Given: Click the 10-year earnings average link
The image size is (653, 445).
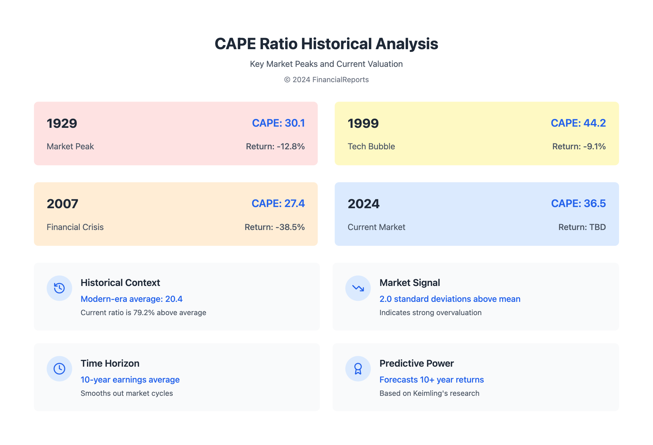Looking at the screenshot, I should pos(130,380).
